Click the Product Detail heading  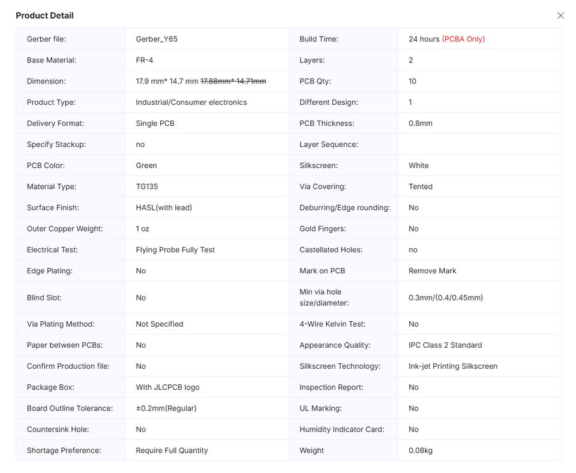click(44, 16)
